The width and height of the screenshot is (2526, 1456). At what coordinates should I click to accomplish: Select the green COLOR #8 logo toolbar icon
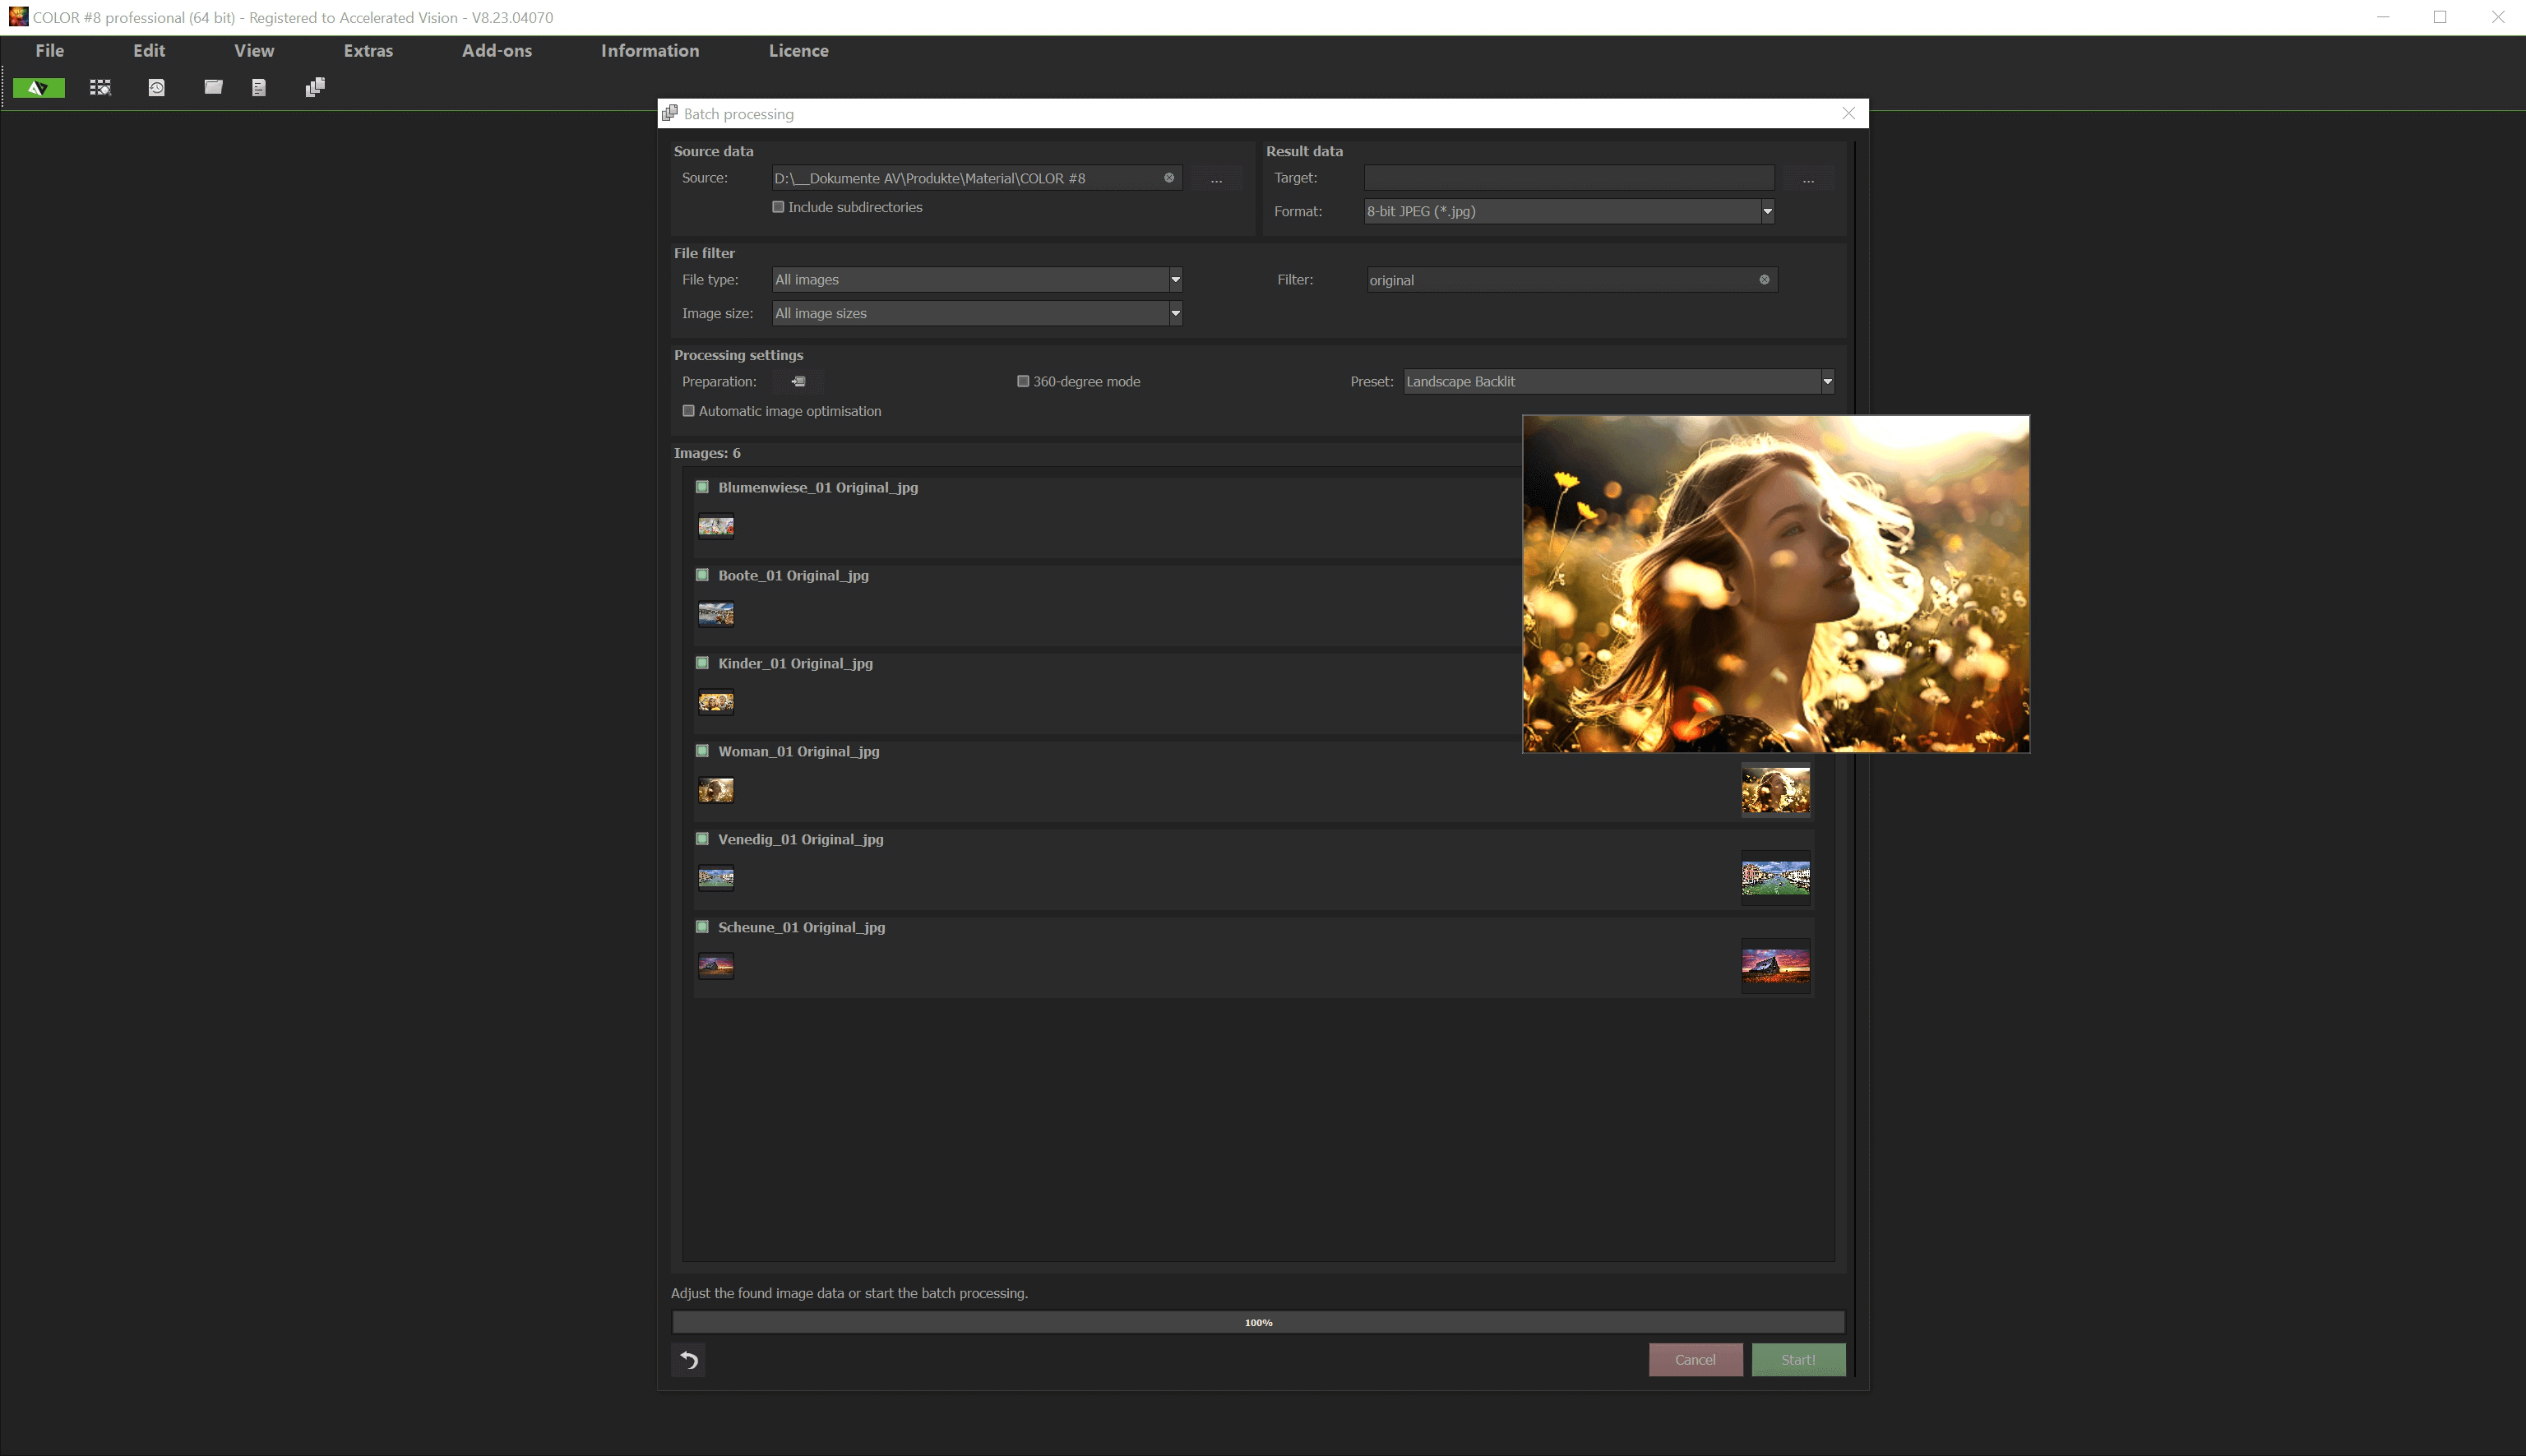tap(38, 87)
